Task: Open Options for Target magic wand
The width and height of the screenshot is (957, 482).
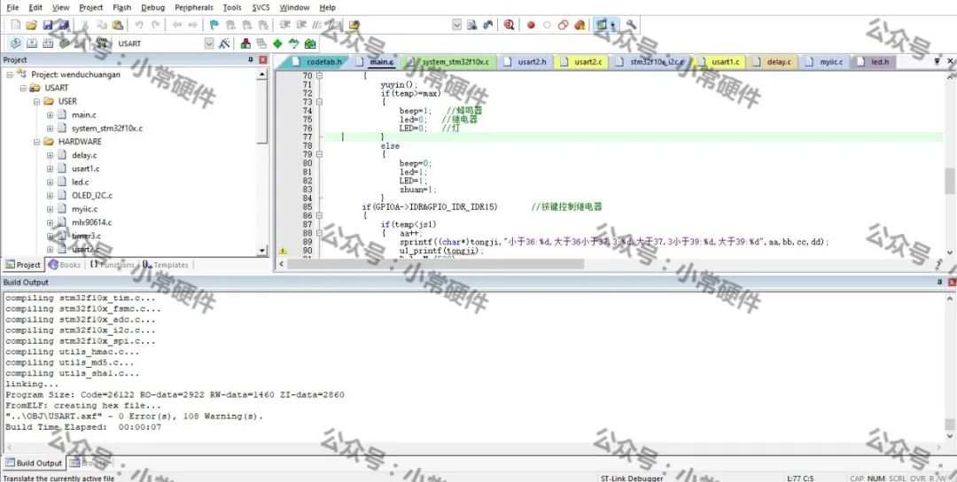Action: tap(224, 43)
